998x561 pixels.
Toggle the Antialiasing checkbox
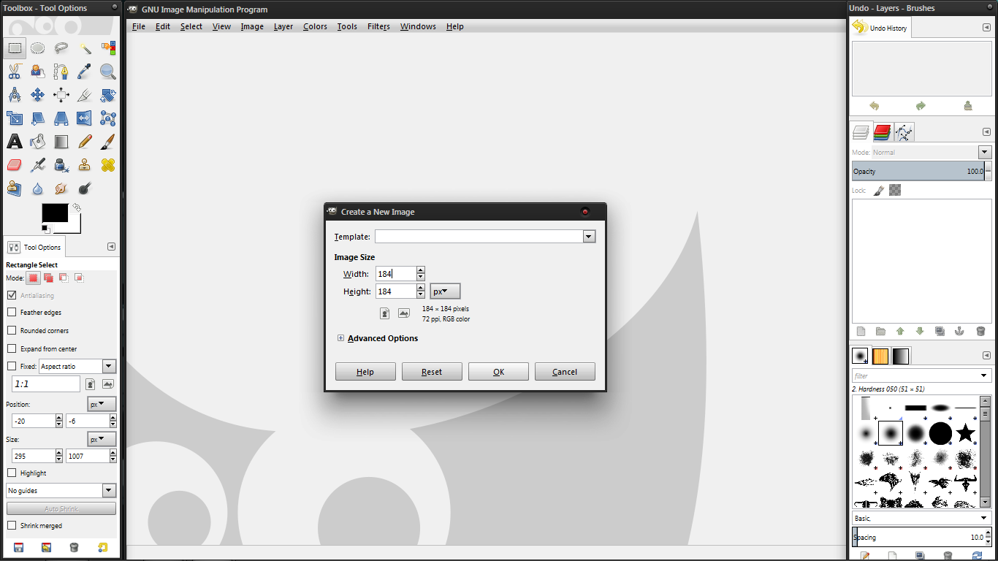point(12,295)
